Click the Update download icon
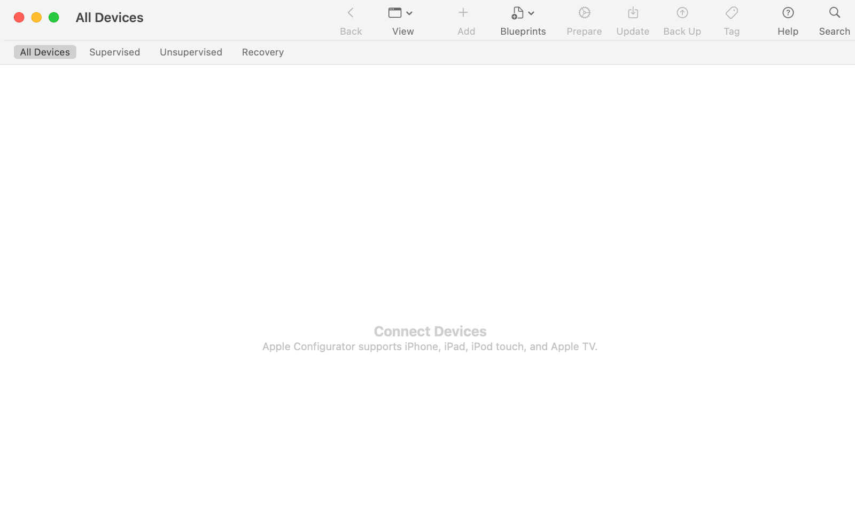Screen dimensions: 855x527 pos(633,12)
